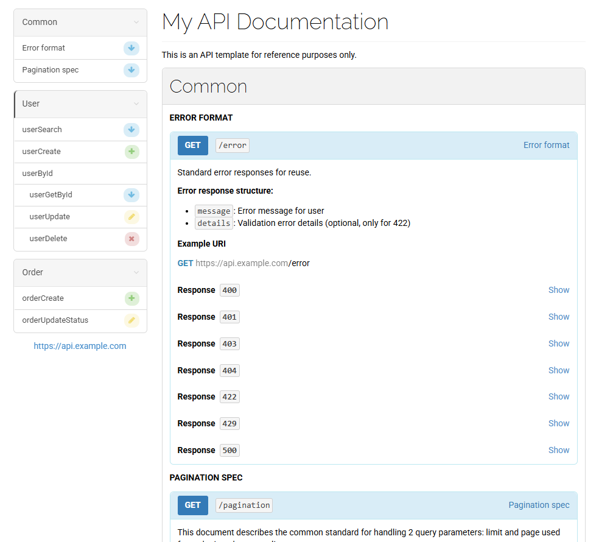Select userGetById in the navigation list

pyautogui.click(x=51, y=195)
